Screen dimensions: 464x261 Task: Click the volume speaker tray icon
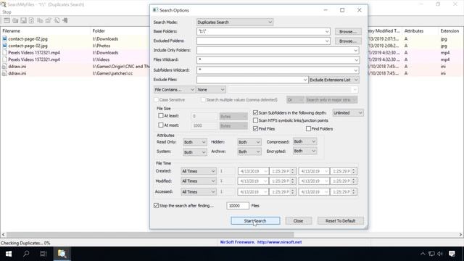pos(440,254)
